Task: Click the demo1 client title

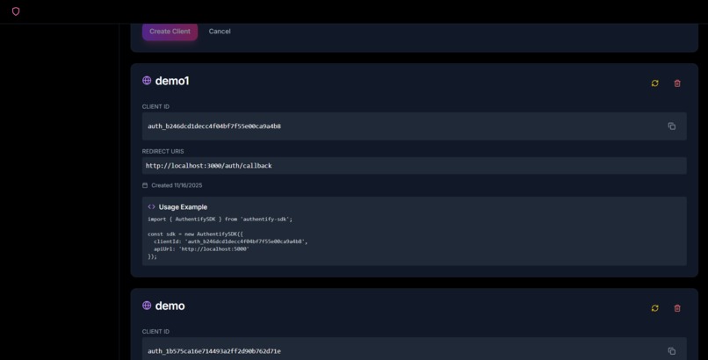Action: pos(172,81)
